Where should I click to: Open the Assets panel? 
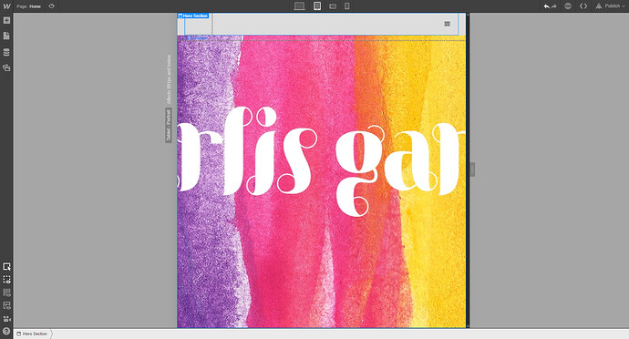coord(6,67)
